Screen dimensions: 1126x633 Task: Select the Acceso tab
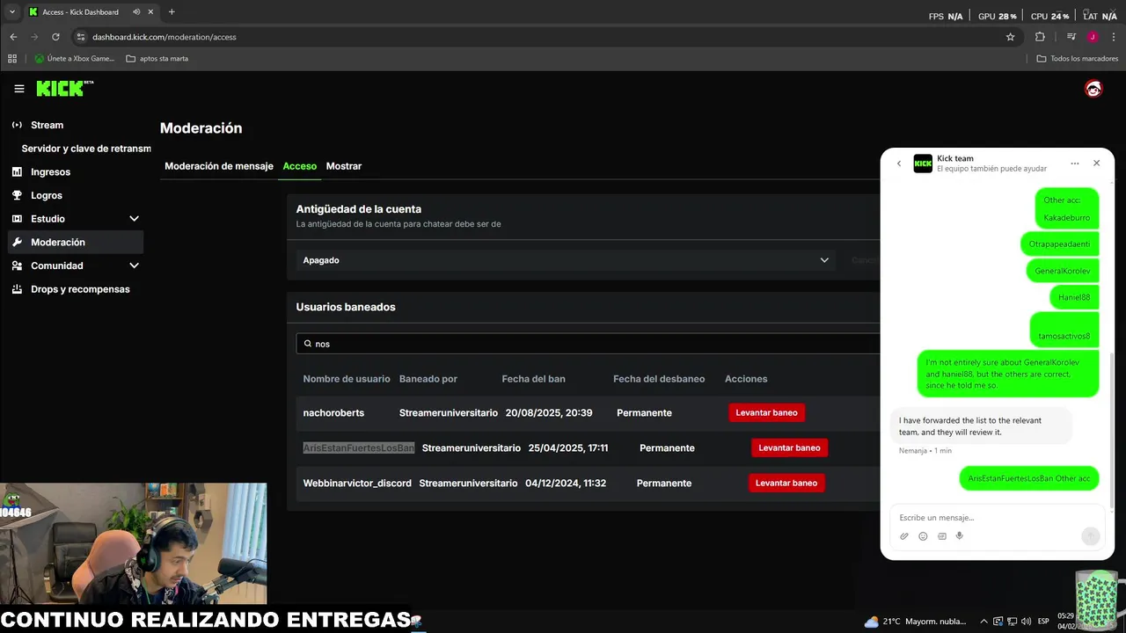tap(299, 166)
